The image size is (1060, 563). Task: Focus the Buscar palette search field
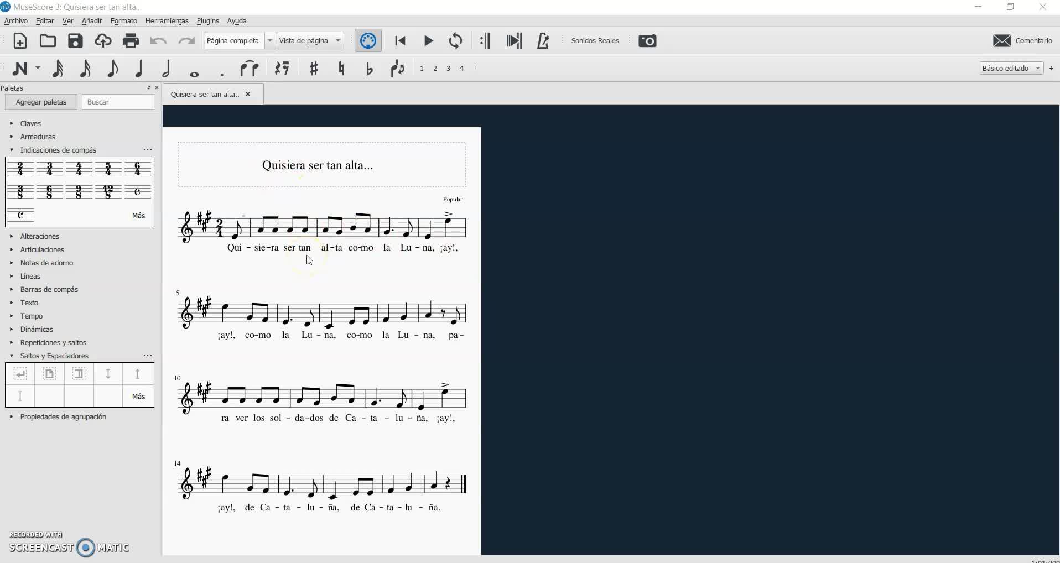[118, 102]
